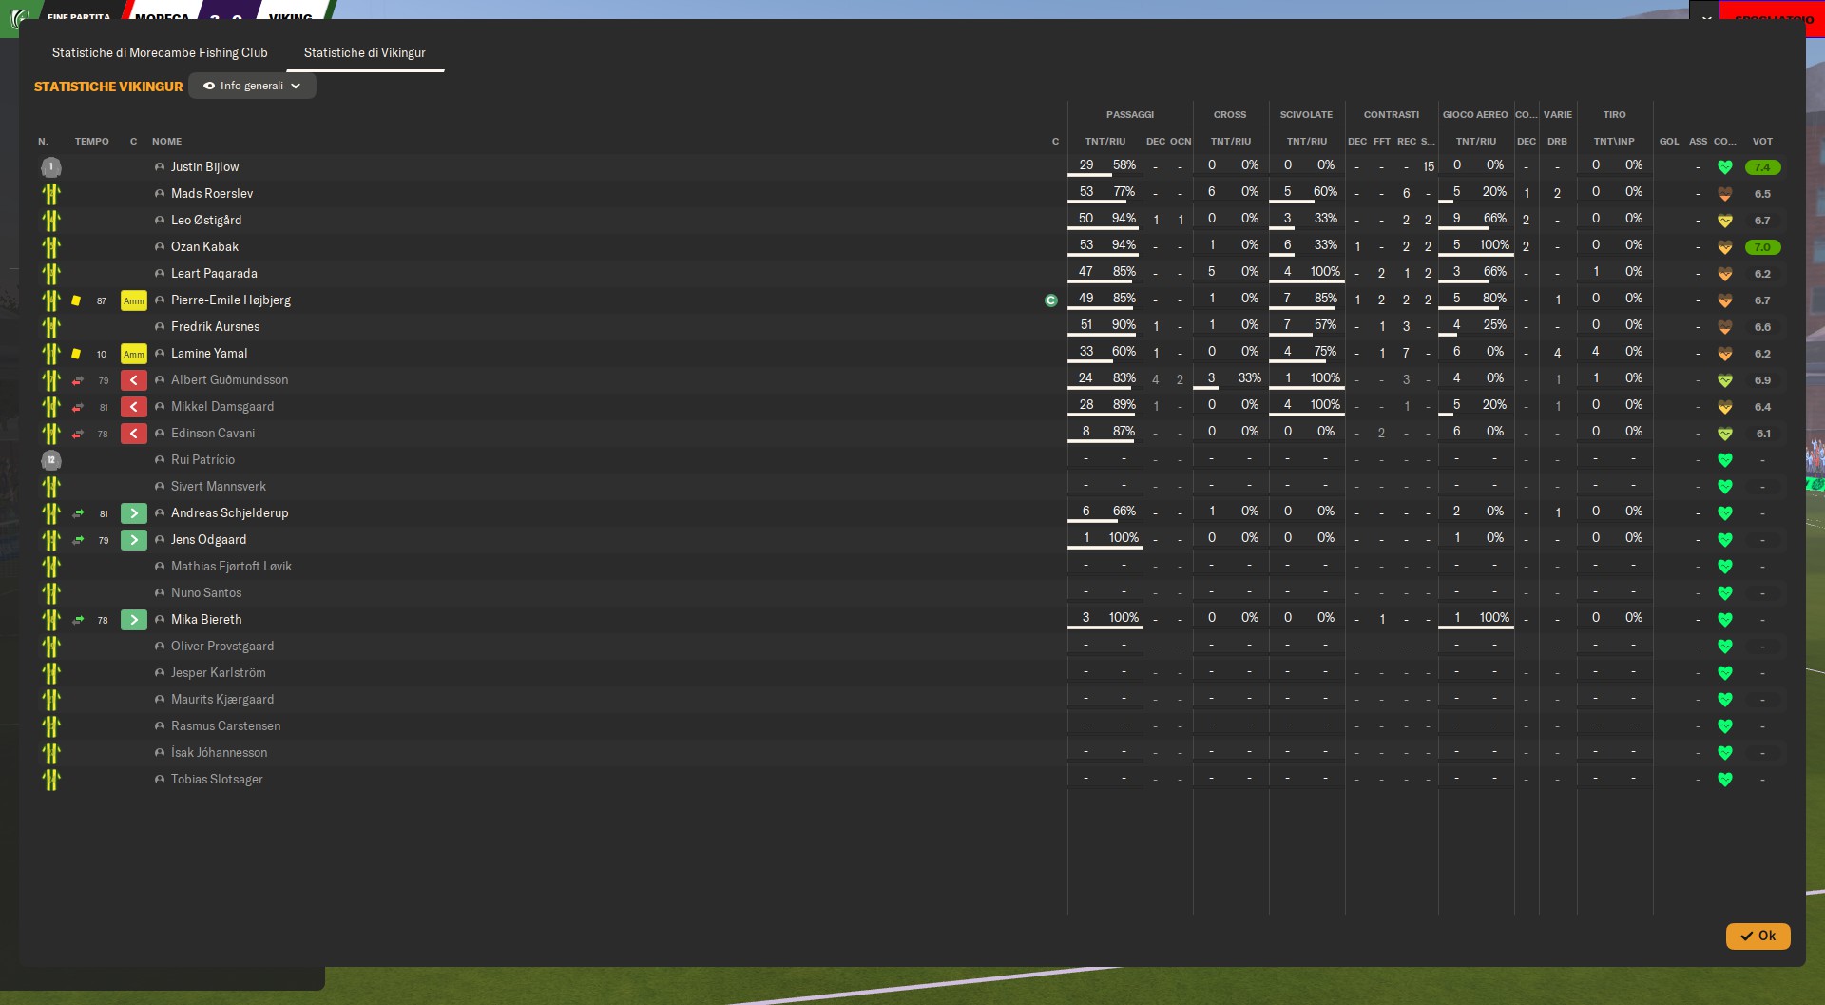
Task: Click kit icon next to Nuno Santos
Action: point(51,593)
